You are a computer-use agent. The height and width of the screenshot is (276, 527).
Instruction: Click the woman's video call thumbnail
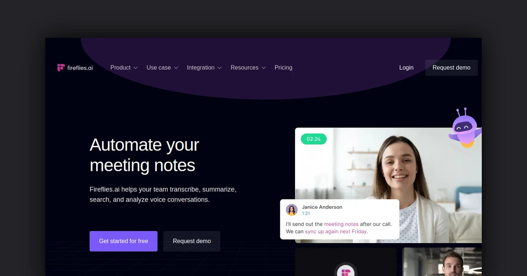tap(388, 185)
